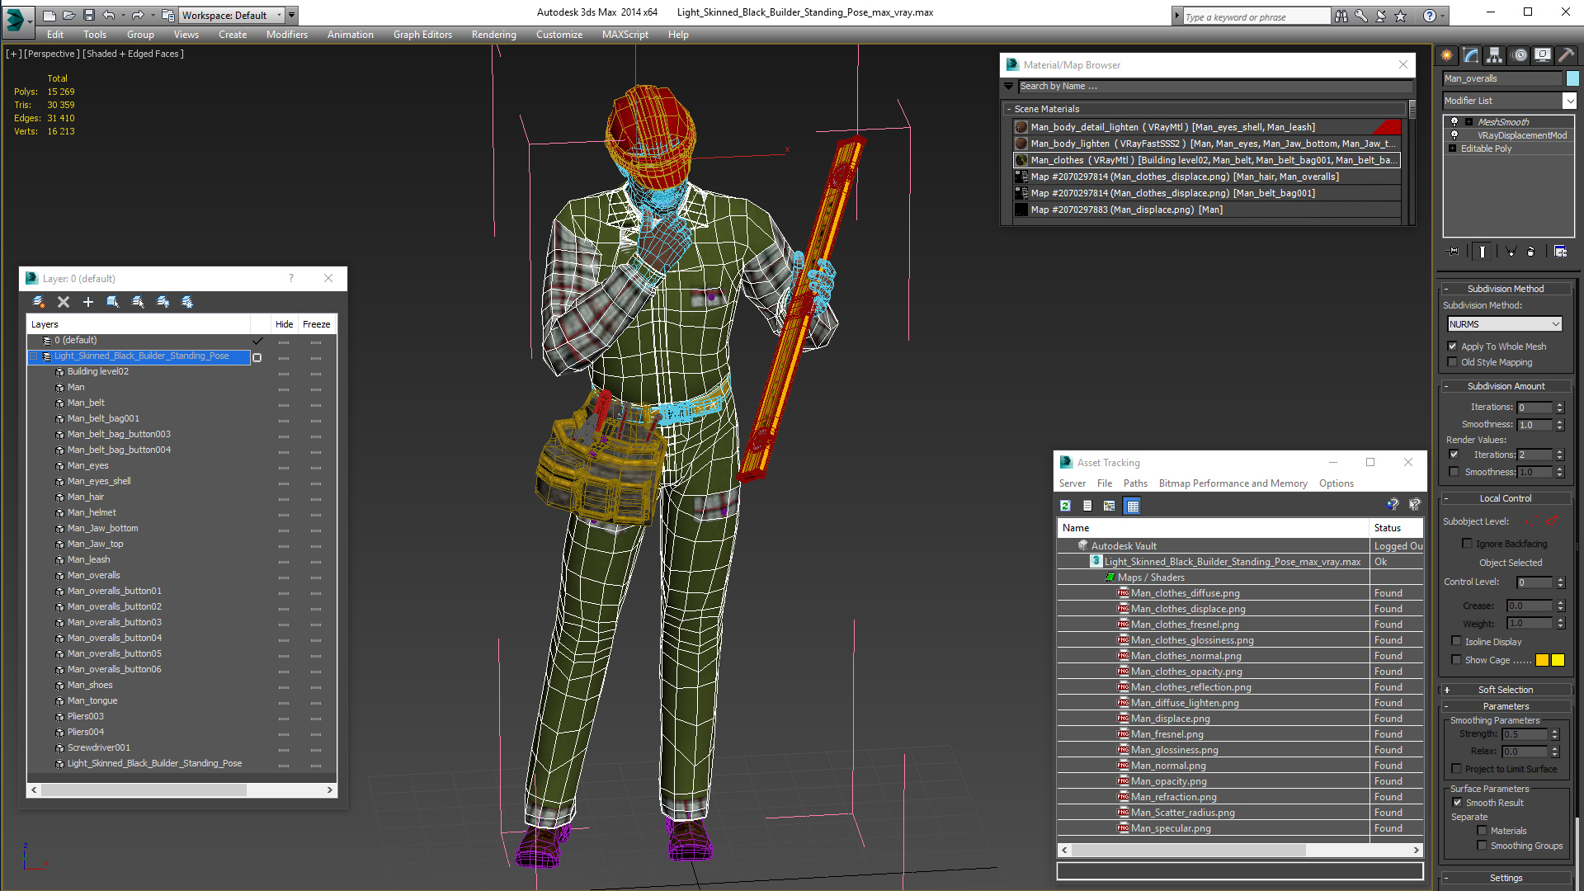Click Make Unique icon below modifier stack
Viewport: 1584px width, 891px height.
pyautogui.click(x=1511, y=252)
